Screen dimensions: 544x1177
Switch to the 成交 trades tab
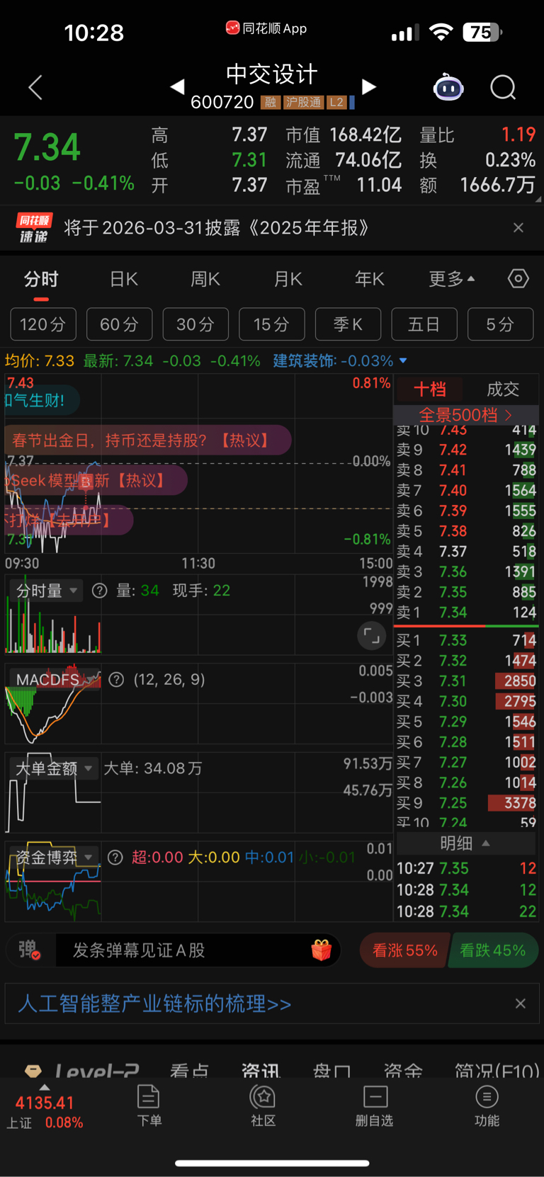tap(503, 389)
